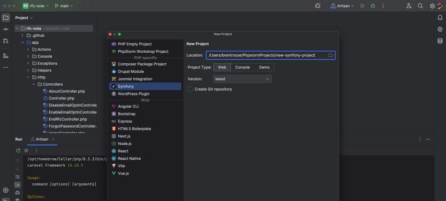Select Vue.js generator
446x201 pixels.
point(145,173)
